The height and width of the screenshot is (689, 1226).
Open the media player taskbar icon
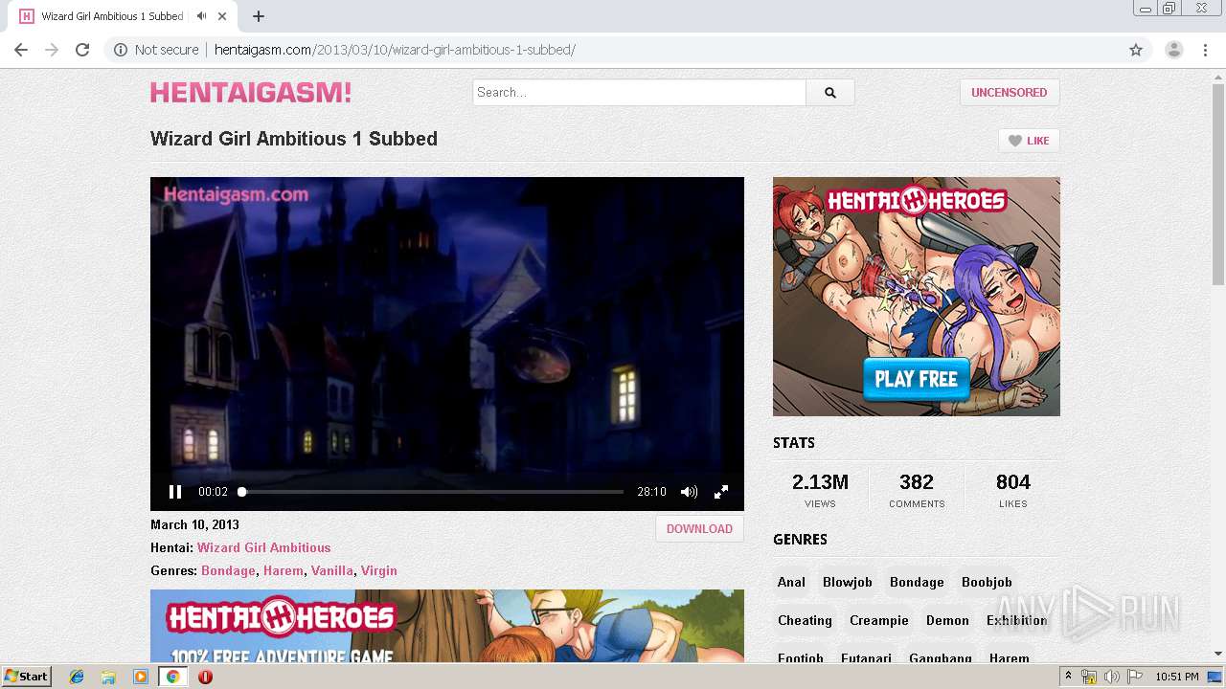tap(141, 677)
